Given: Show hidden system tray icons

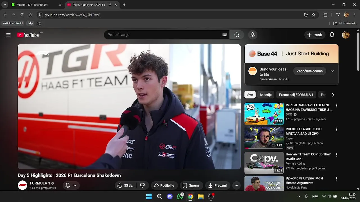Looking at the screenshot, I should (x=298, y=196).
